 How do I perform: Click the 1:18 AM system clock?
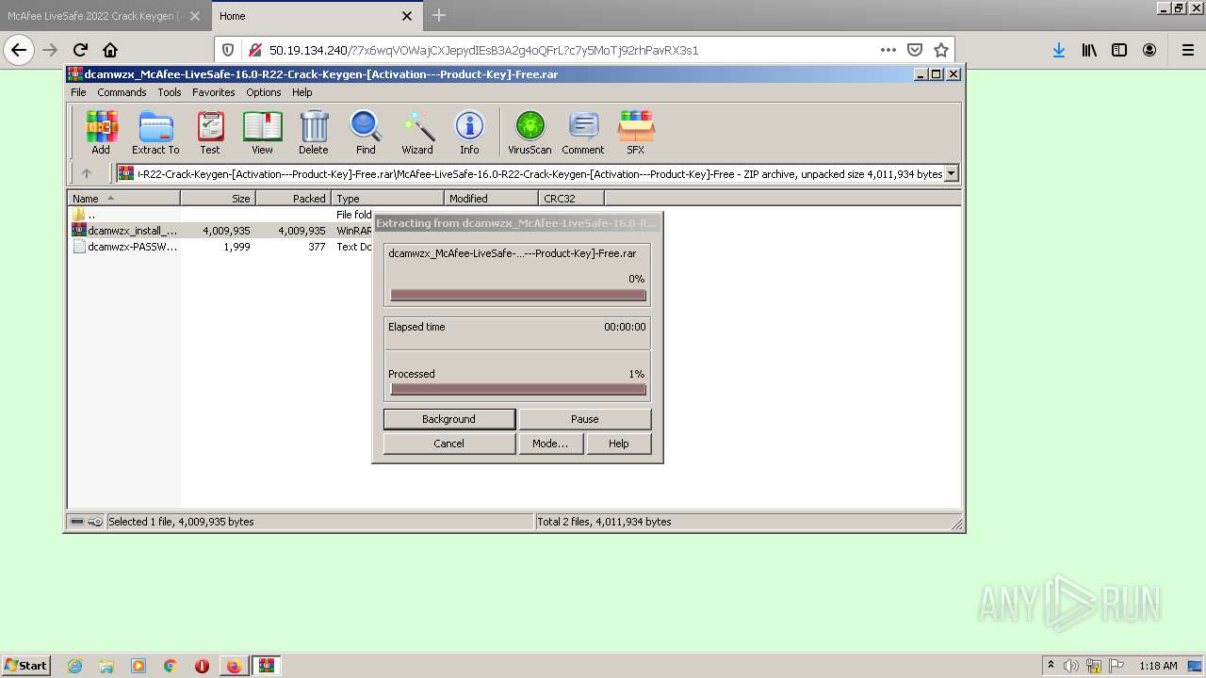tap(1158, 666)
